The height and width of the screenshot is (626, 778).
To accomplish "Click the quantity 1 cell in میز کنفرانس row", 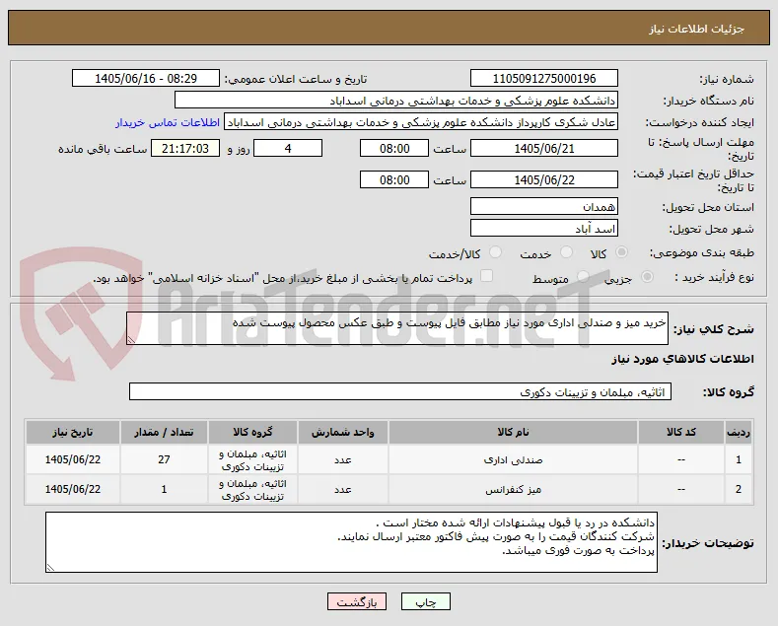I will (165, 490).
